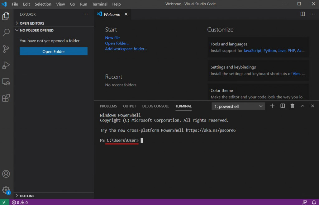
Task: Select the Welcome editor tab
Action: point(112,14)
